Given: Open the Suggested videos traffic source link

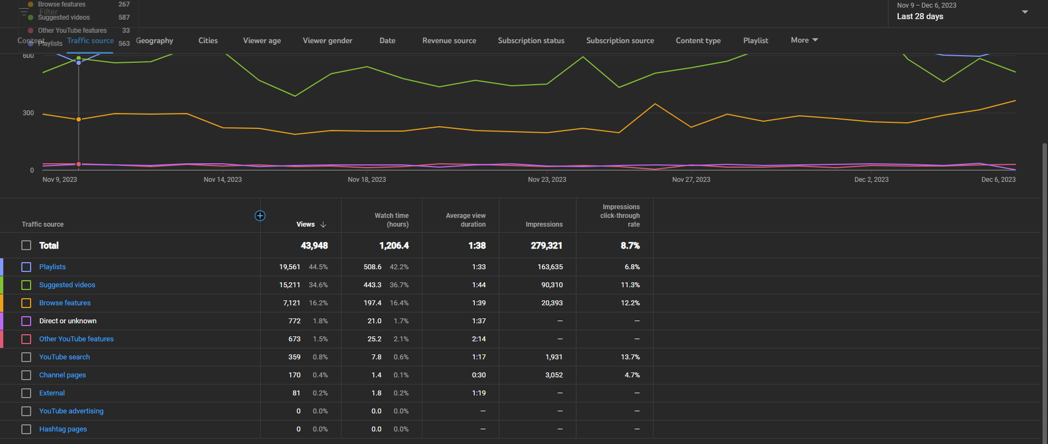Looking at the screenshot, I should 67,285.
